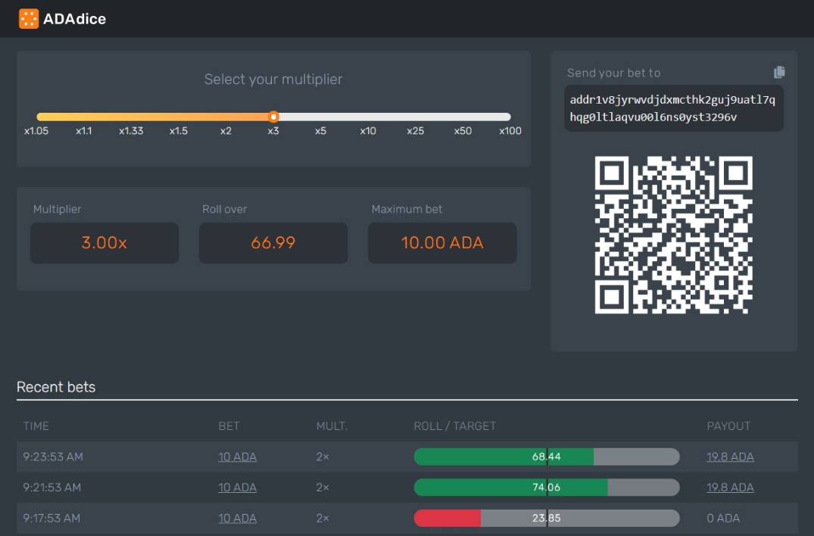Click the bet address QR code
Viewport: 814px width, 536px height.
click(673, 235)
